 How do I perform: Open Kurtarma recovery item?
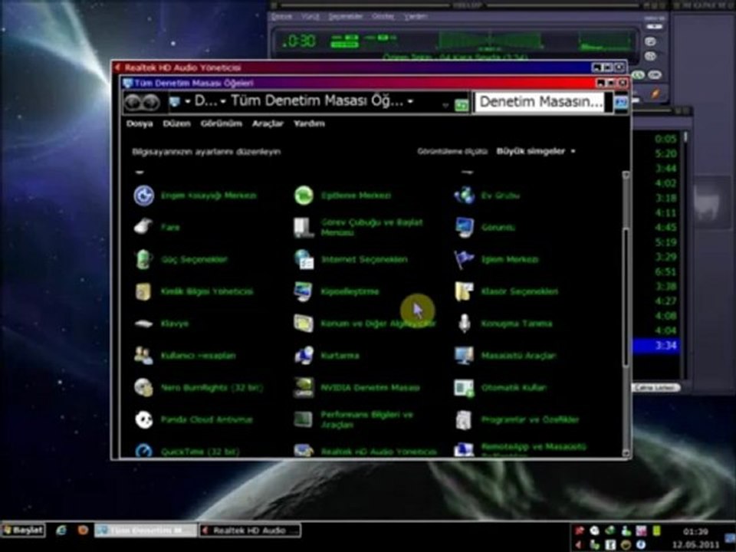coord(327,355)
